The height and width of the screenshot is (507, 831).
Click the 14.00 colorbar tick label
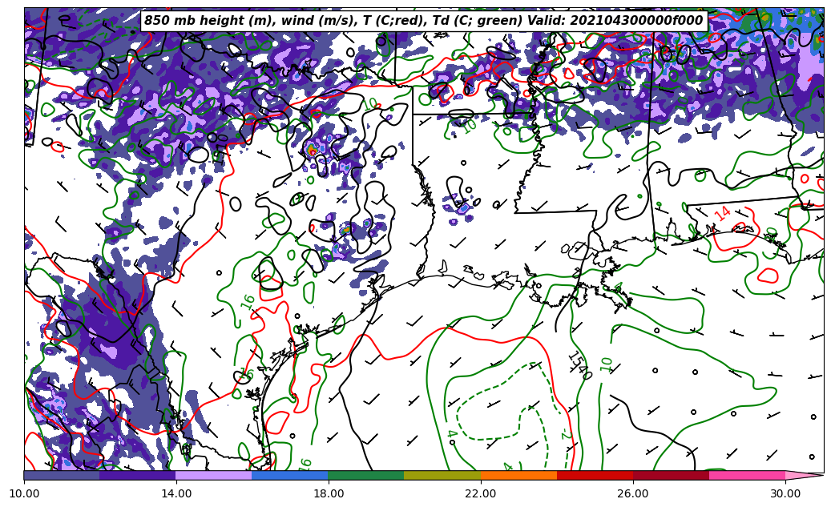176,493
